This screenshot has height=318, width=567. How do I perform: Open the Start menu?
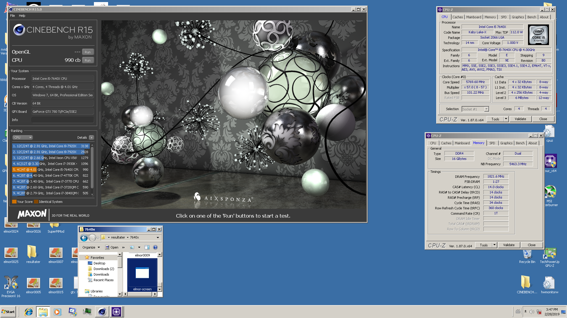8,312
